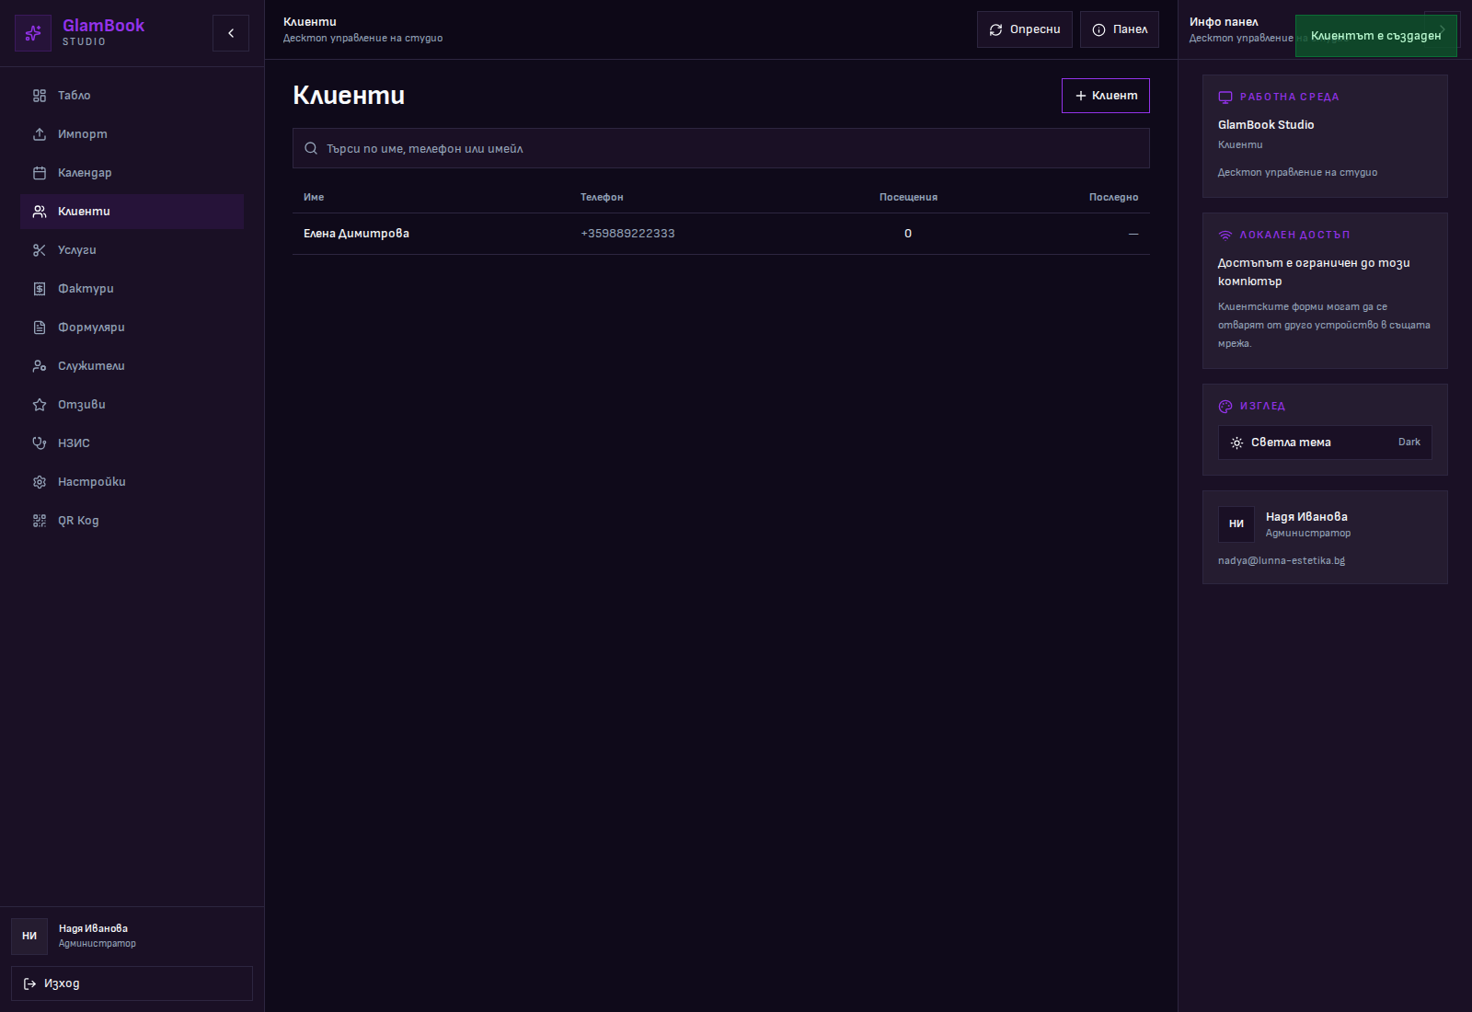The width and height of the screenshot is (1472, 1012).
Task: Click the НЗИС stethoscope icon
Action: [x=40, y=443]
